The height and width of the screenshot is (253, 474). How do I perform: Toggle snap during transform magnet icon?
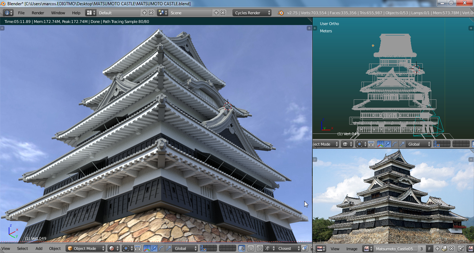tap(260, 248)
